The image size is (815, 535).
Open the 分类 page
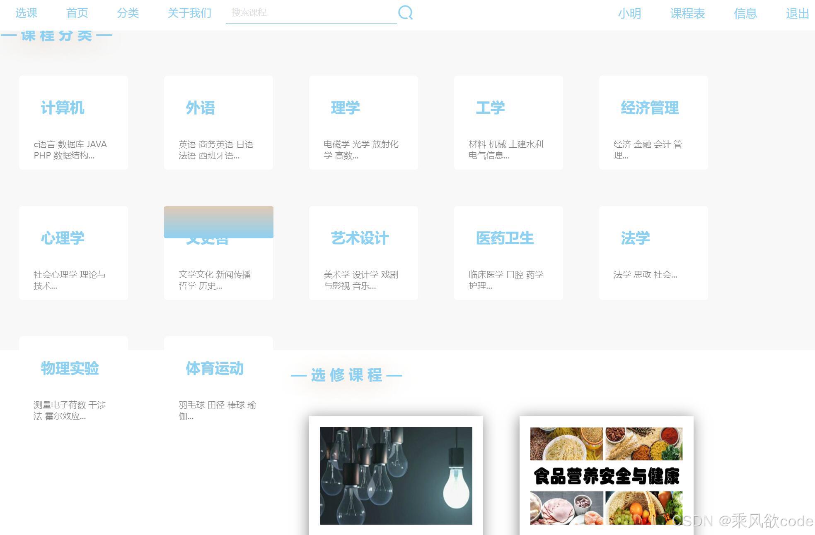pos(128,13)
